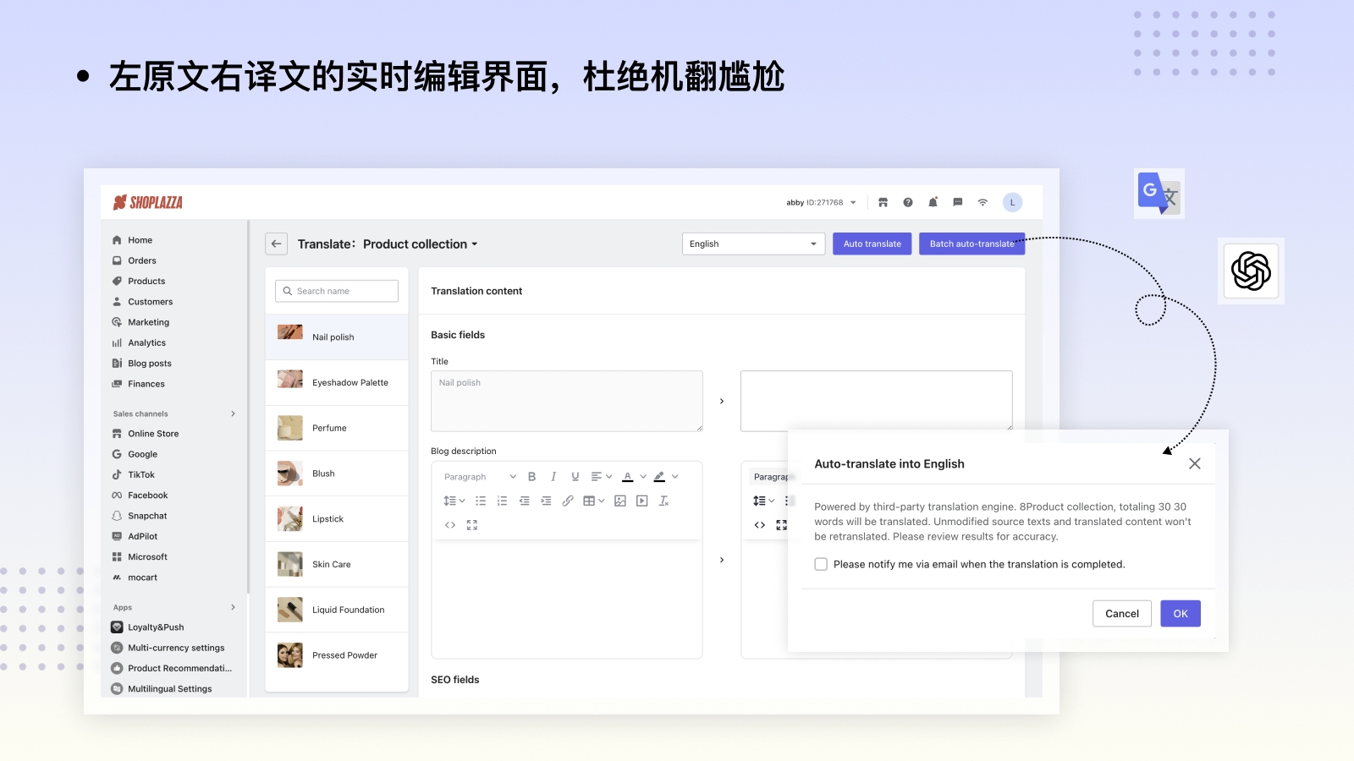Viewport: 1354px width, 761px height.
Task: Open the code view in the editor
Action: pos(449,524)
